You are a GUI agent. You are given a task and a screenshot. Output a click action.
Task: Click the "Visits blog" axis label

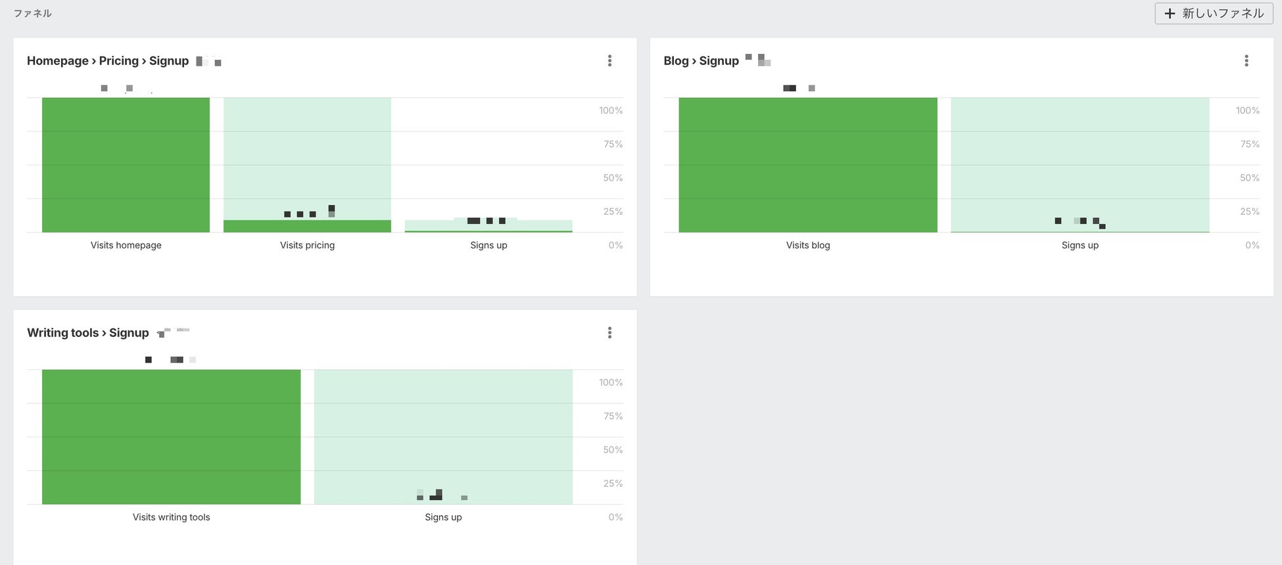808,245
